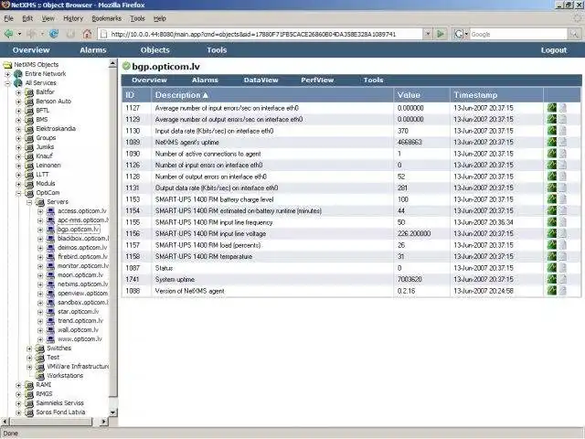Viewport: 585px width, 439px height.
Task: Open URL history dropdown arrow
Action: [428, 34]
